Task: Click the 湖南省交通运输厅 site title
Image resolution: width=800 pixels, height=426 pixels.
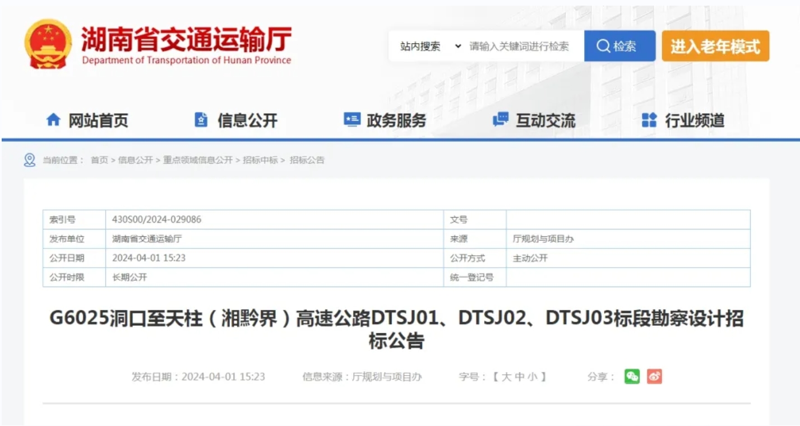Action: coord(186,39)
